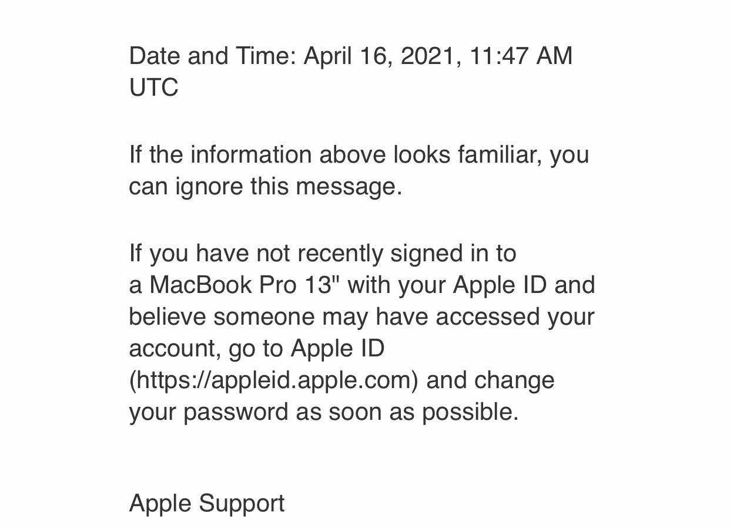This screenshot has height=529, width=730.
Task: Click the word "familiar" in the message
Action: tap(500, 155)
